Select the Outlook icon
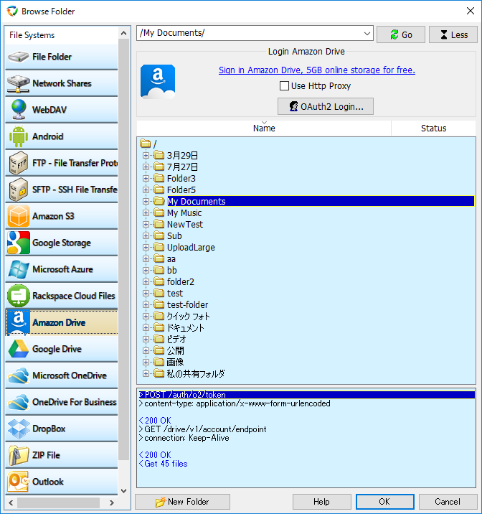Screen dimensions: 482x514 point(19,482)
